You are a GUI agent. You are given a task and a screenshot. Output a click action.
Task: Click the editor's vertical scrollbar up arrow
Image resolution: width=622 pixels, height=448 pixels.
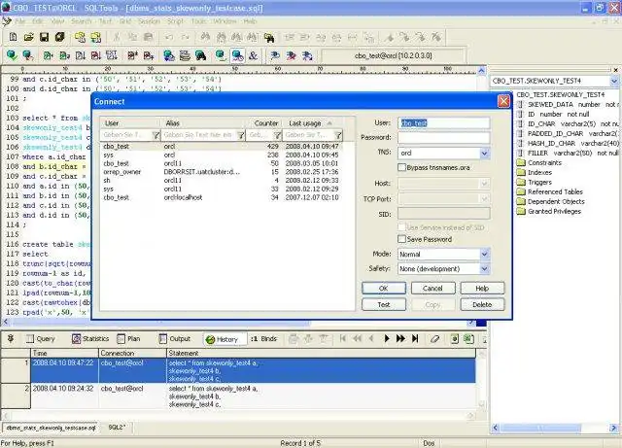[481, 71]
